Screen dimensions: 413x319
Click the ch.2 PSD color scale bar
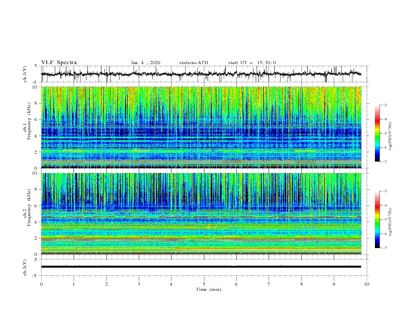[378, 219]
